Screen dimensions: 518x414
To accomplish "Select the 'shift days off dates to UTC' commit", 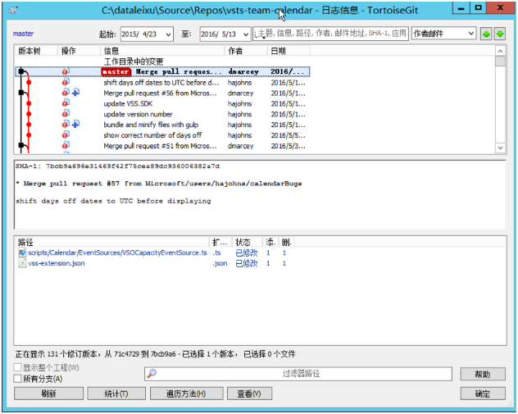I will pyautogui.click(x=162, y=82).
